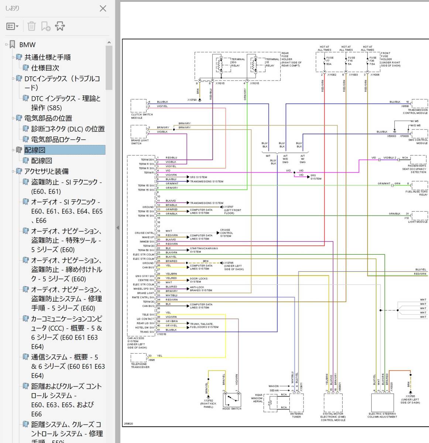
Task: Open 電気部品の位置 bookmark
Action: coord(48,118)
